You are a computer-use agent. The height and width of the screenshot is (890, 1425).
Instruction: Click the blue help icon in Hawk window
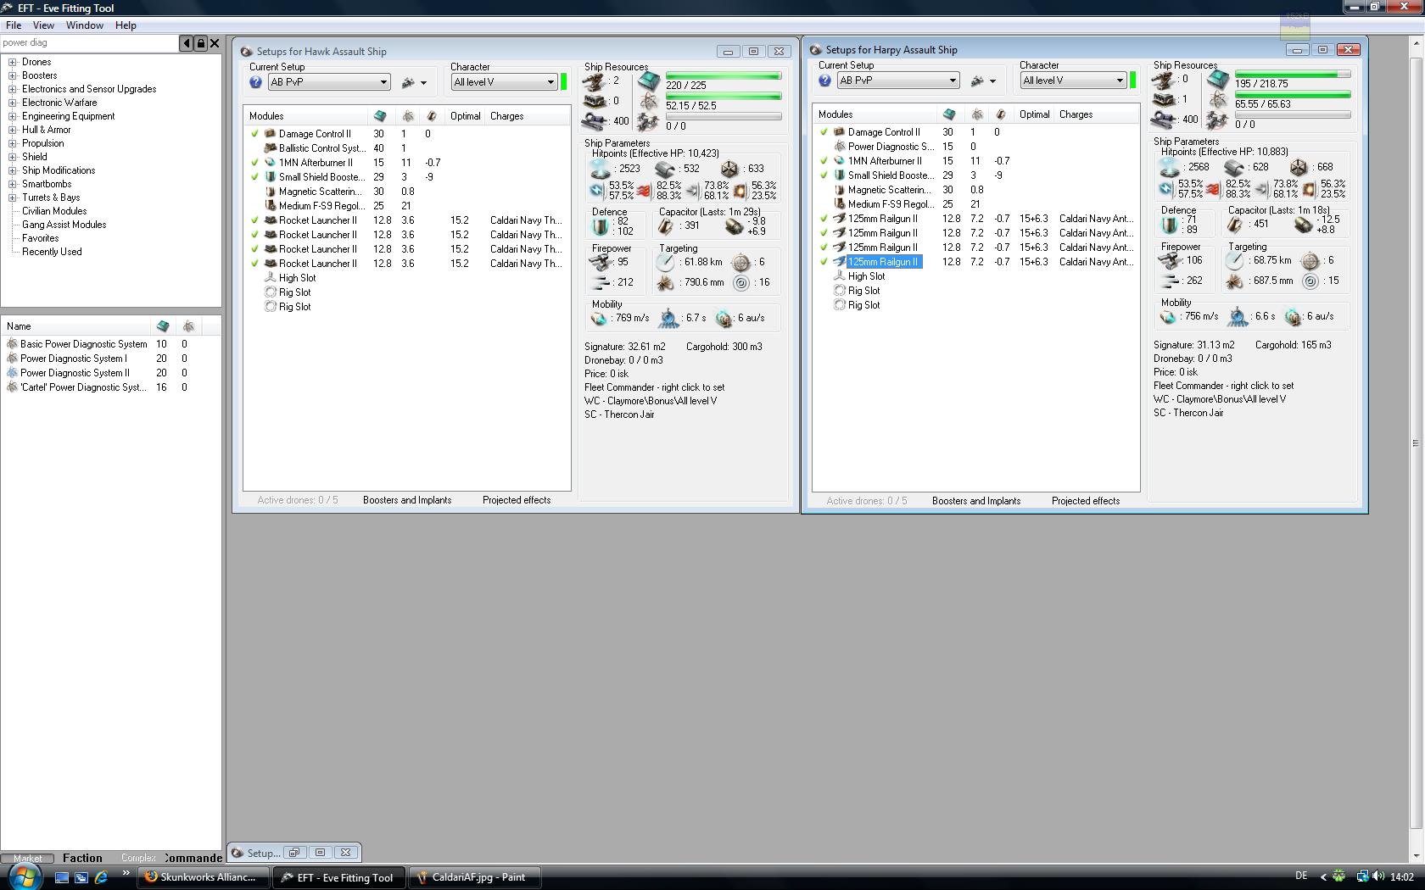[255, 82]
